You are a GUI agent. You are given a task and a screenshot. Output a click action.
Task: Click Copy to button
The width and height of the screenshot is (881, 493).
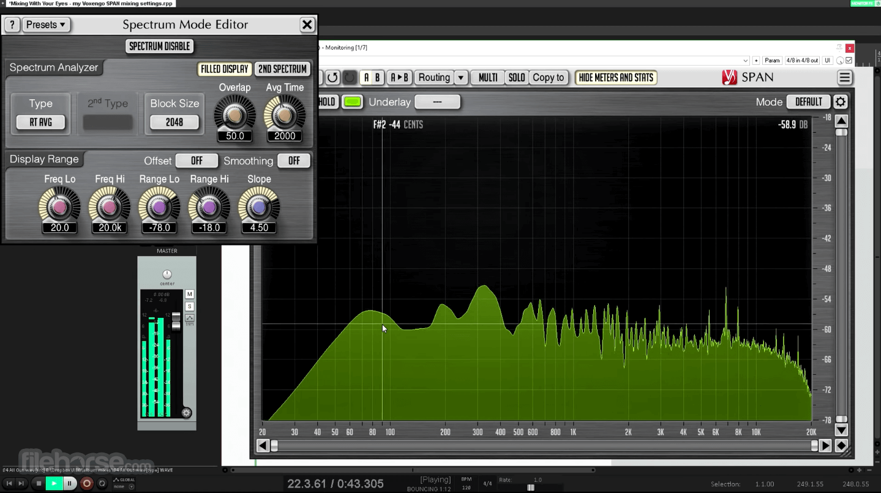549,78
